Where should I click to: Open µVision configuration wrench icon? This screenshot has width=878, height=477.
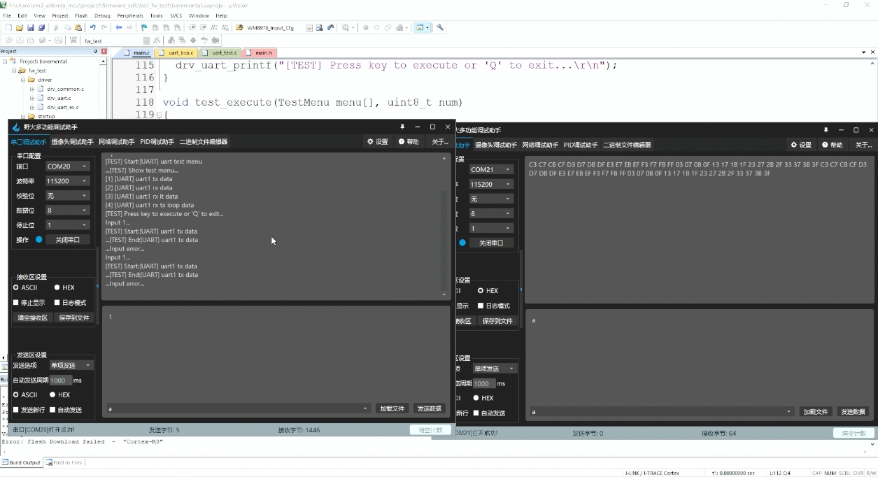440,27
